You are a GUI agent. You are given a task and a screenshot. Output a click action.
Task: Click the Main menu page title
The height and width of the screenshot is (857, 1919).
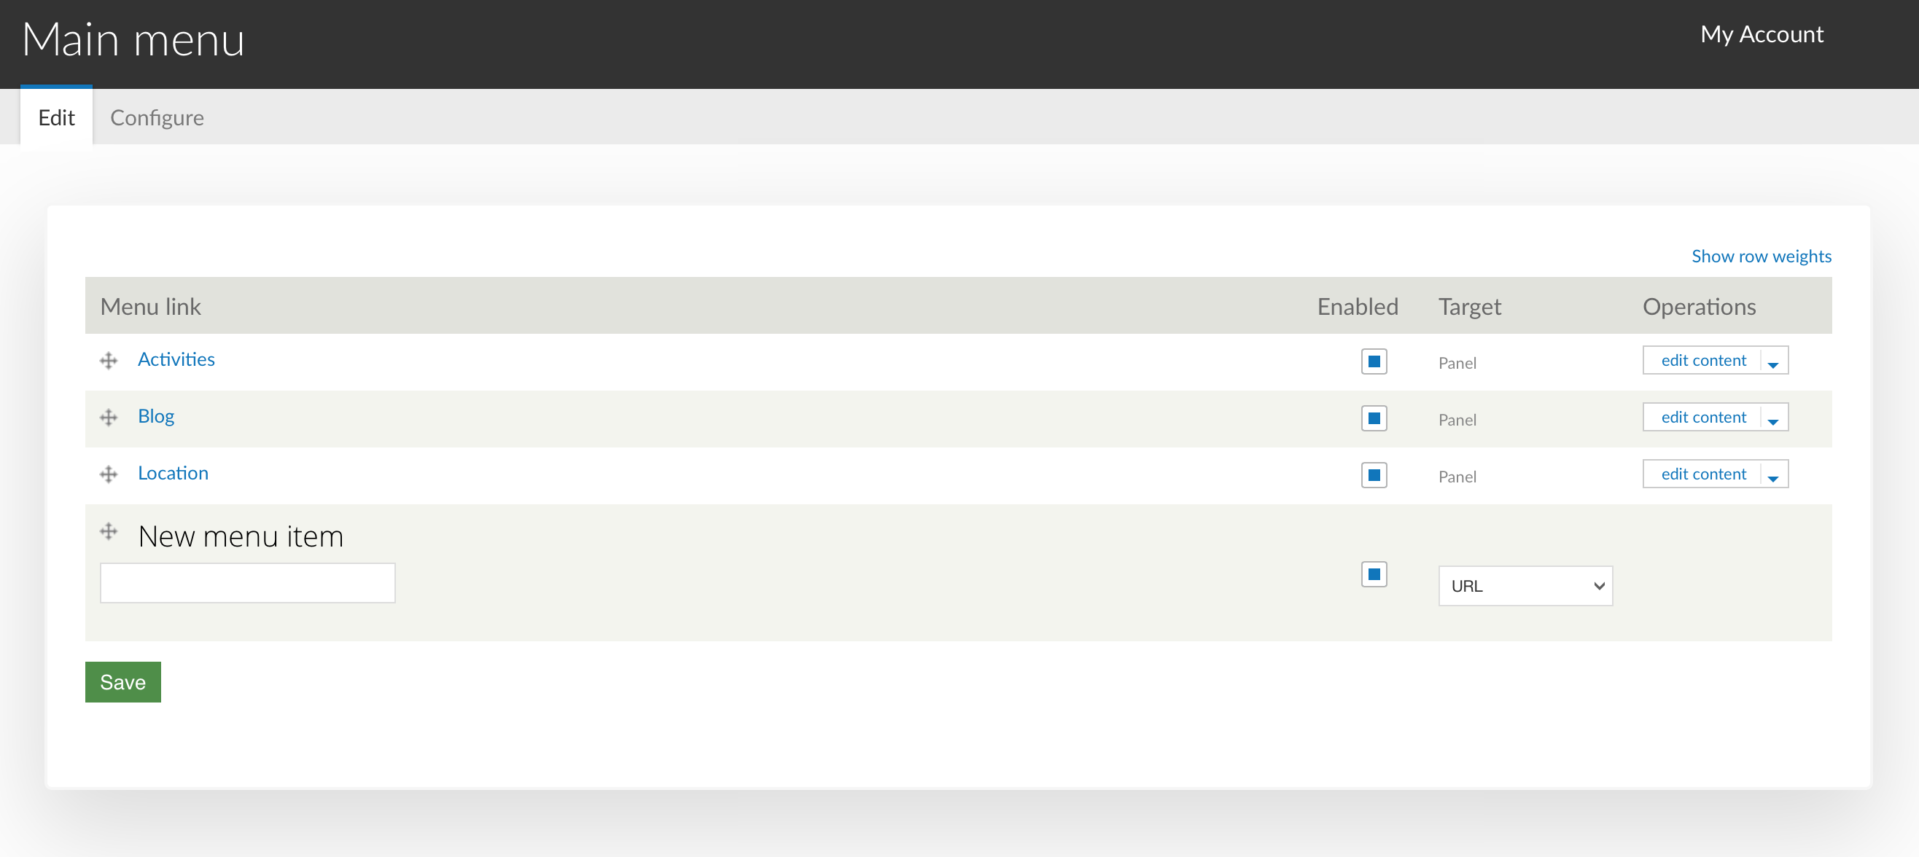point(133,39)
